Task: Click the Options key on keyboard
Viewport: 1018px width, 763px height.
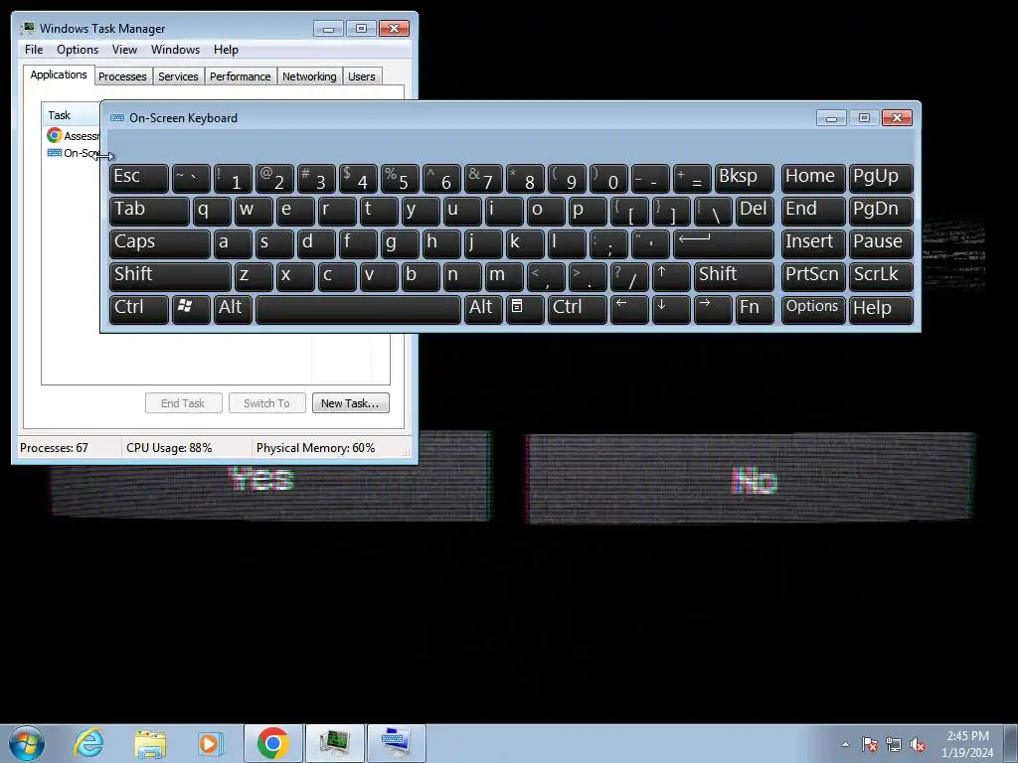Action: point(812,309)
